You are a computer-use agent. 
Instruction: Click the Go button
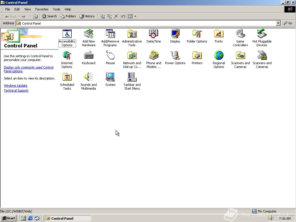288,23
